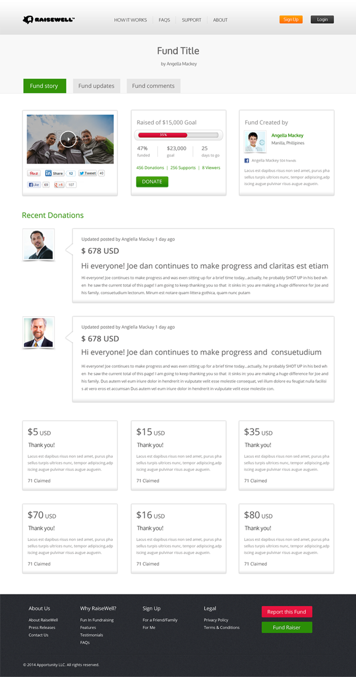The height and width of the screenshot is (677, 356).
Task: Play the fund video
Action: (68, 139)
